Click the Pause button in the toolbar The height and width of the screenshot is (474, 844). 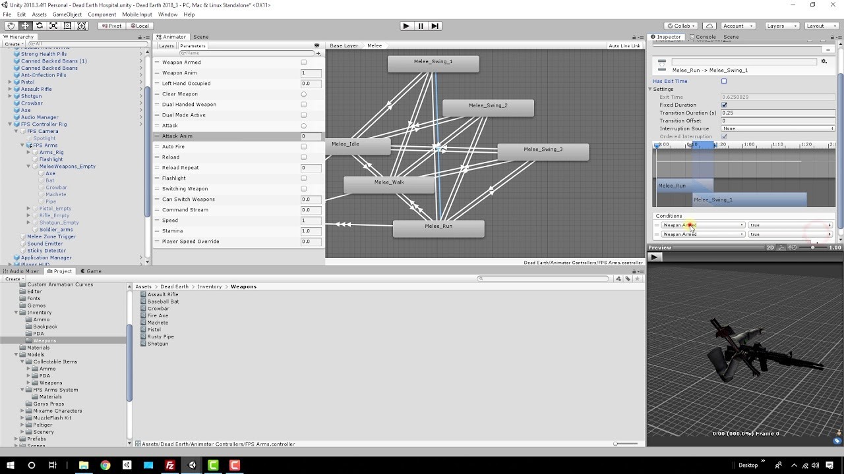pyautogui.click(x=421, y=26)
